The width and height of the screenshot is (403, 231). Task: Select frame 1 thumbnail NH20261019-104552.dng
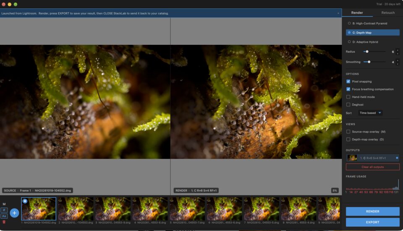point(39,209)
